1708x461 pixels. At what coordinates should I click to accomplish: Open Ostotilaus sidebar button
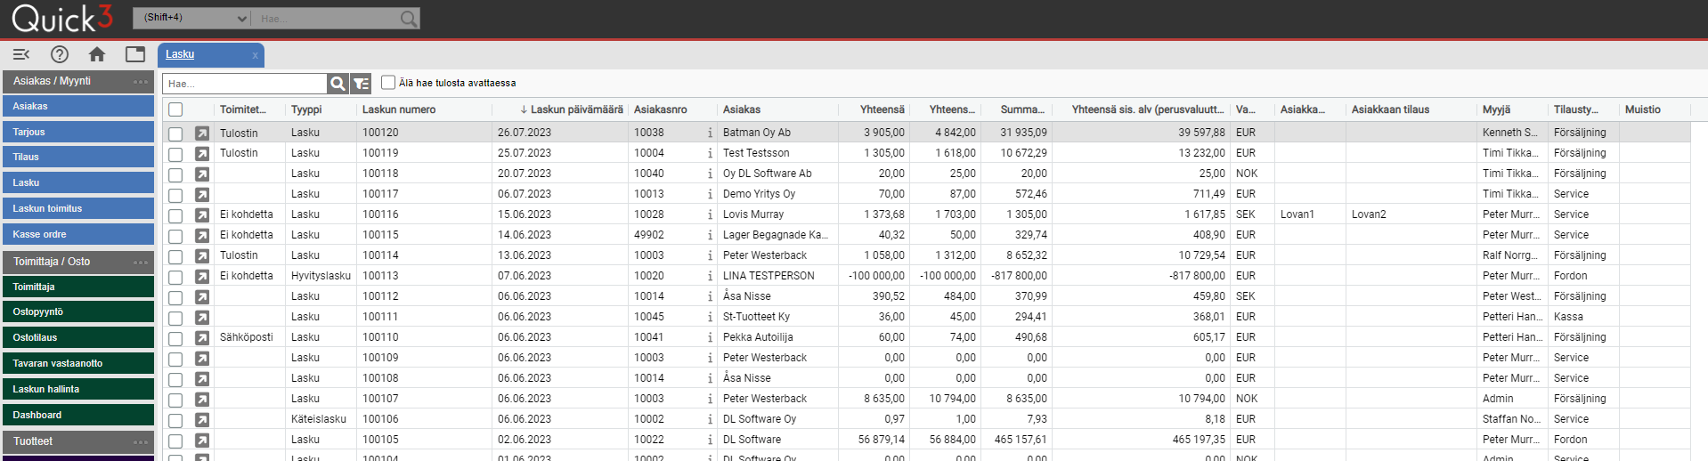78,337
